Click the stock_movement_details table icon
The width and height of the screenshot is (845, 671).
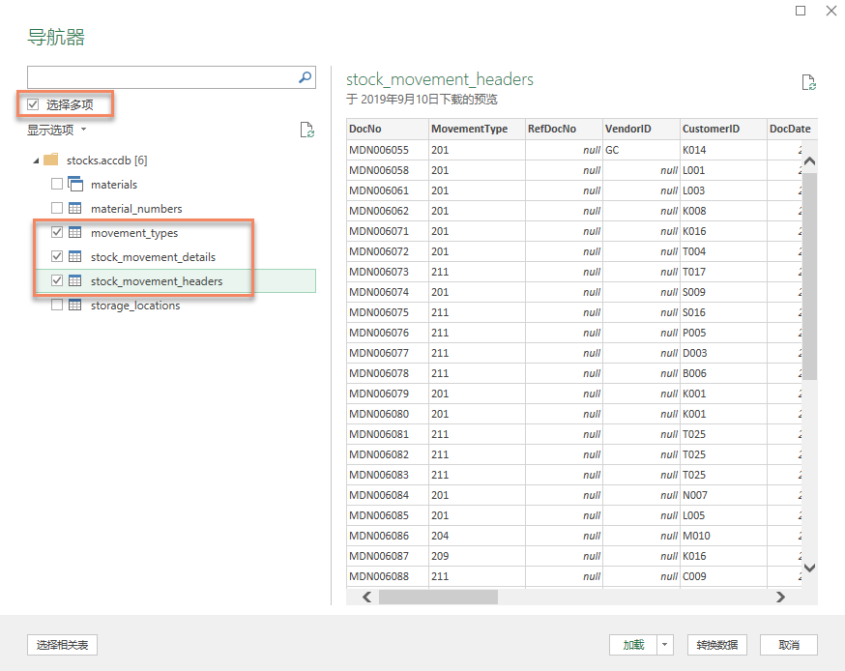pos(75,256)
